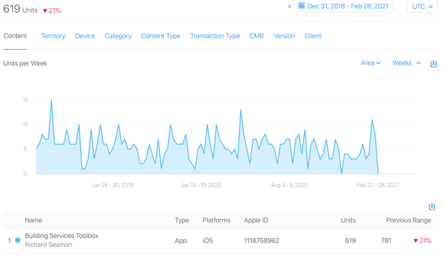445x261 pixels.
Task: Click the 21% decrease in table row
Action: tap(422, 241)
